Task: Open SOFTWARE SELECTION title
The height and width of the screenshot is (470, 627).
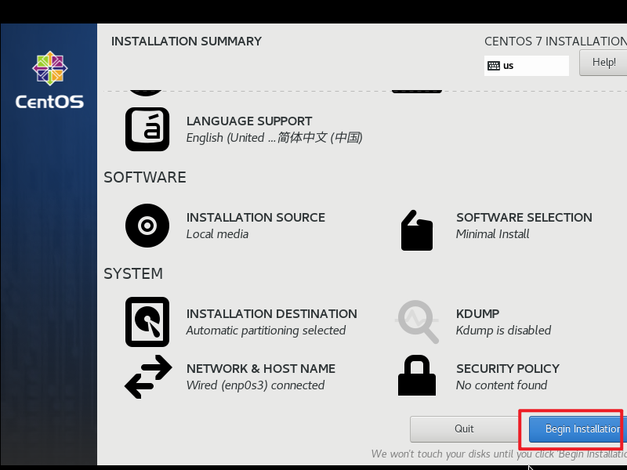Action: pos(524,218)
